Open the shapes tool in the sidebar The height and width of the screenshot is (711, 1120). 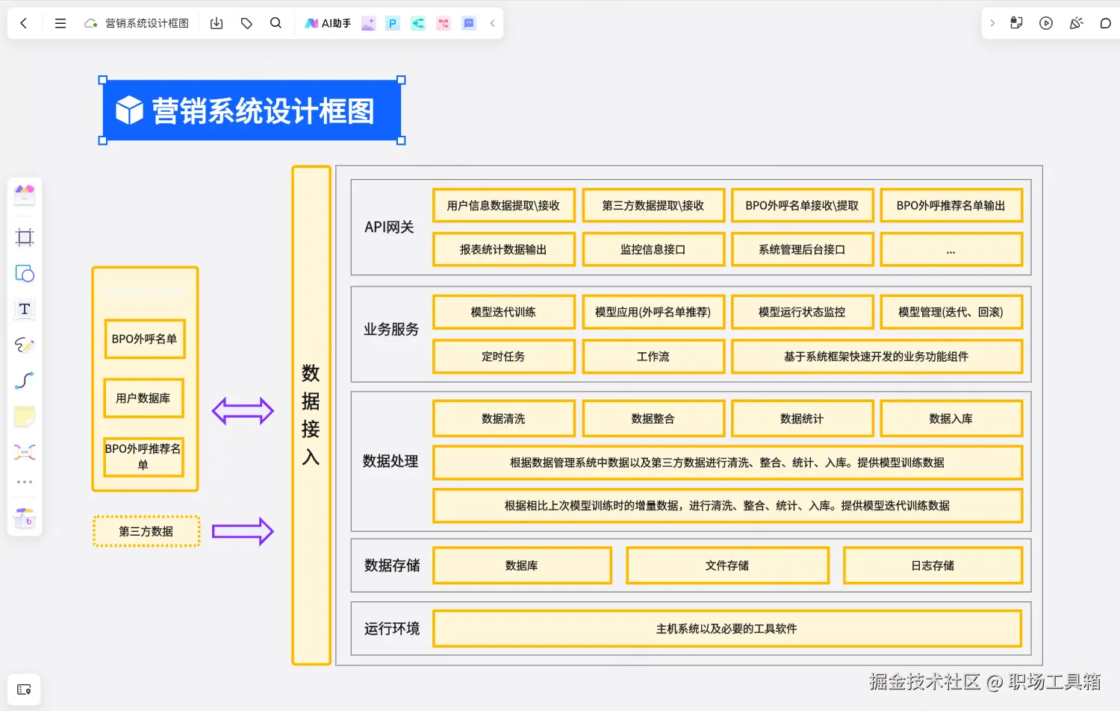click(x=25, y=274)
